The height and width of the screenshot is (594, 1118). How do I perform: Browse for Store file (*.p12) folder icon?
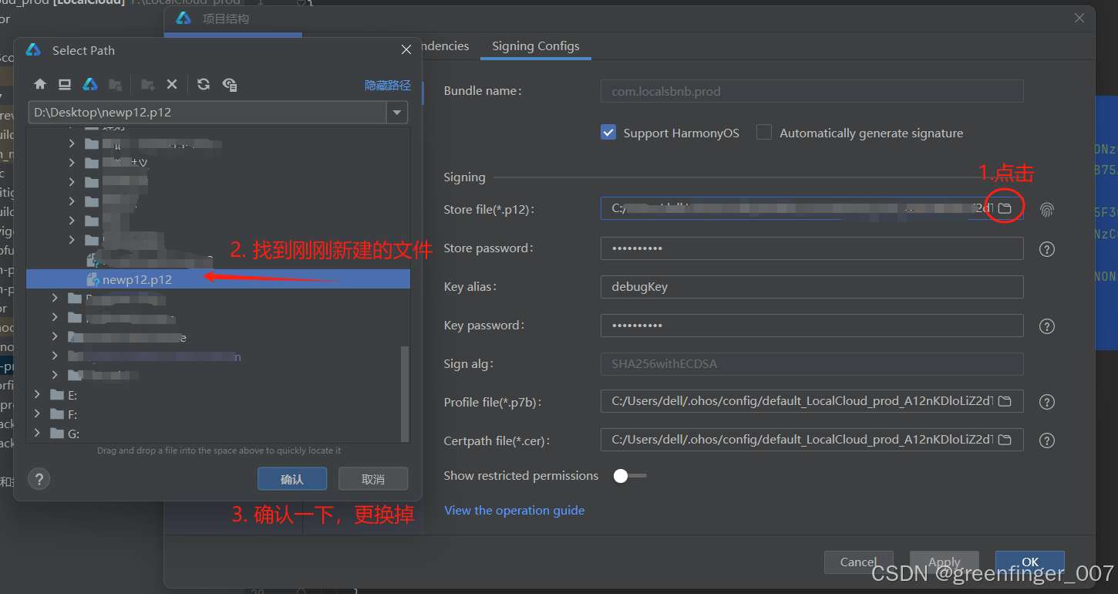coord(1005,208)
